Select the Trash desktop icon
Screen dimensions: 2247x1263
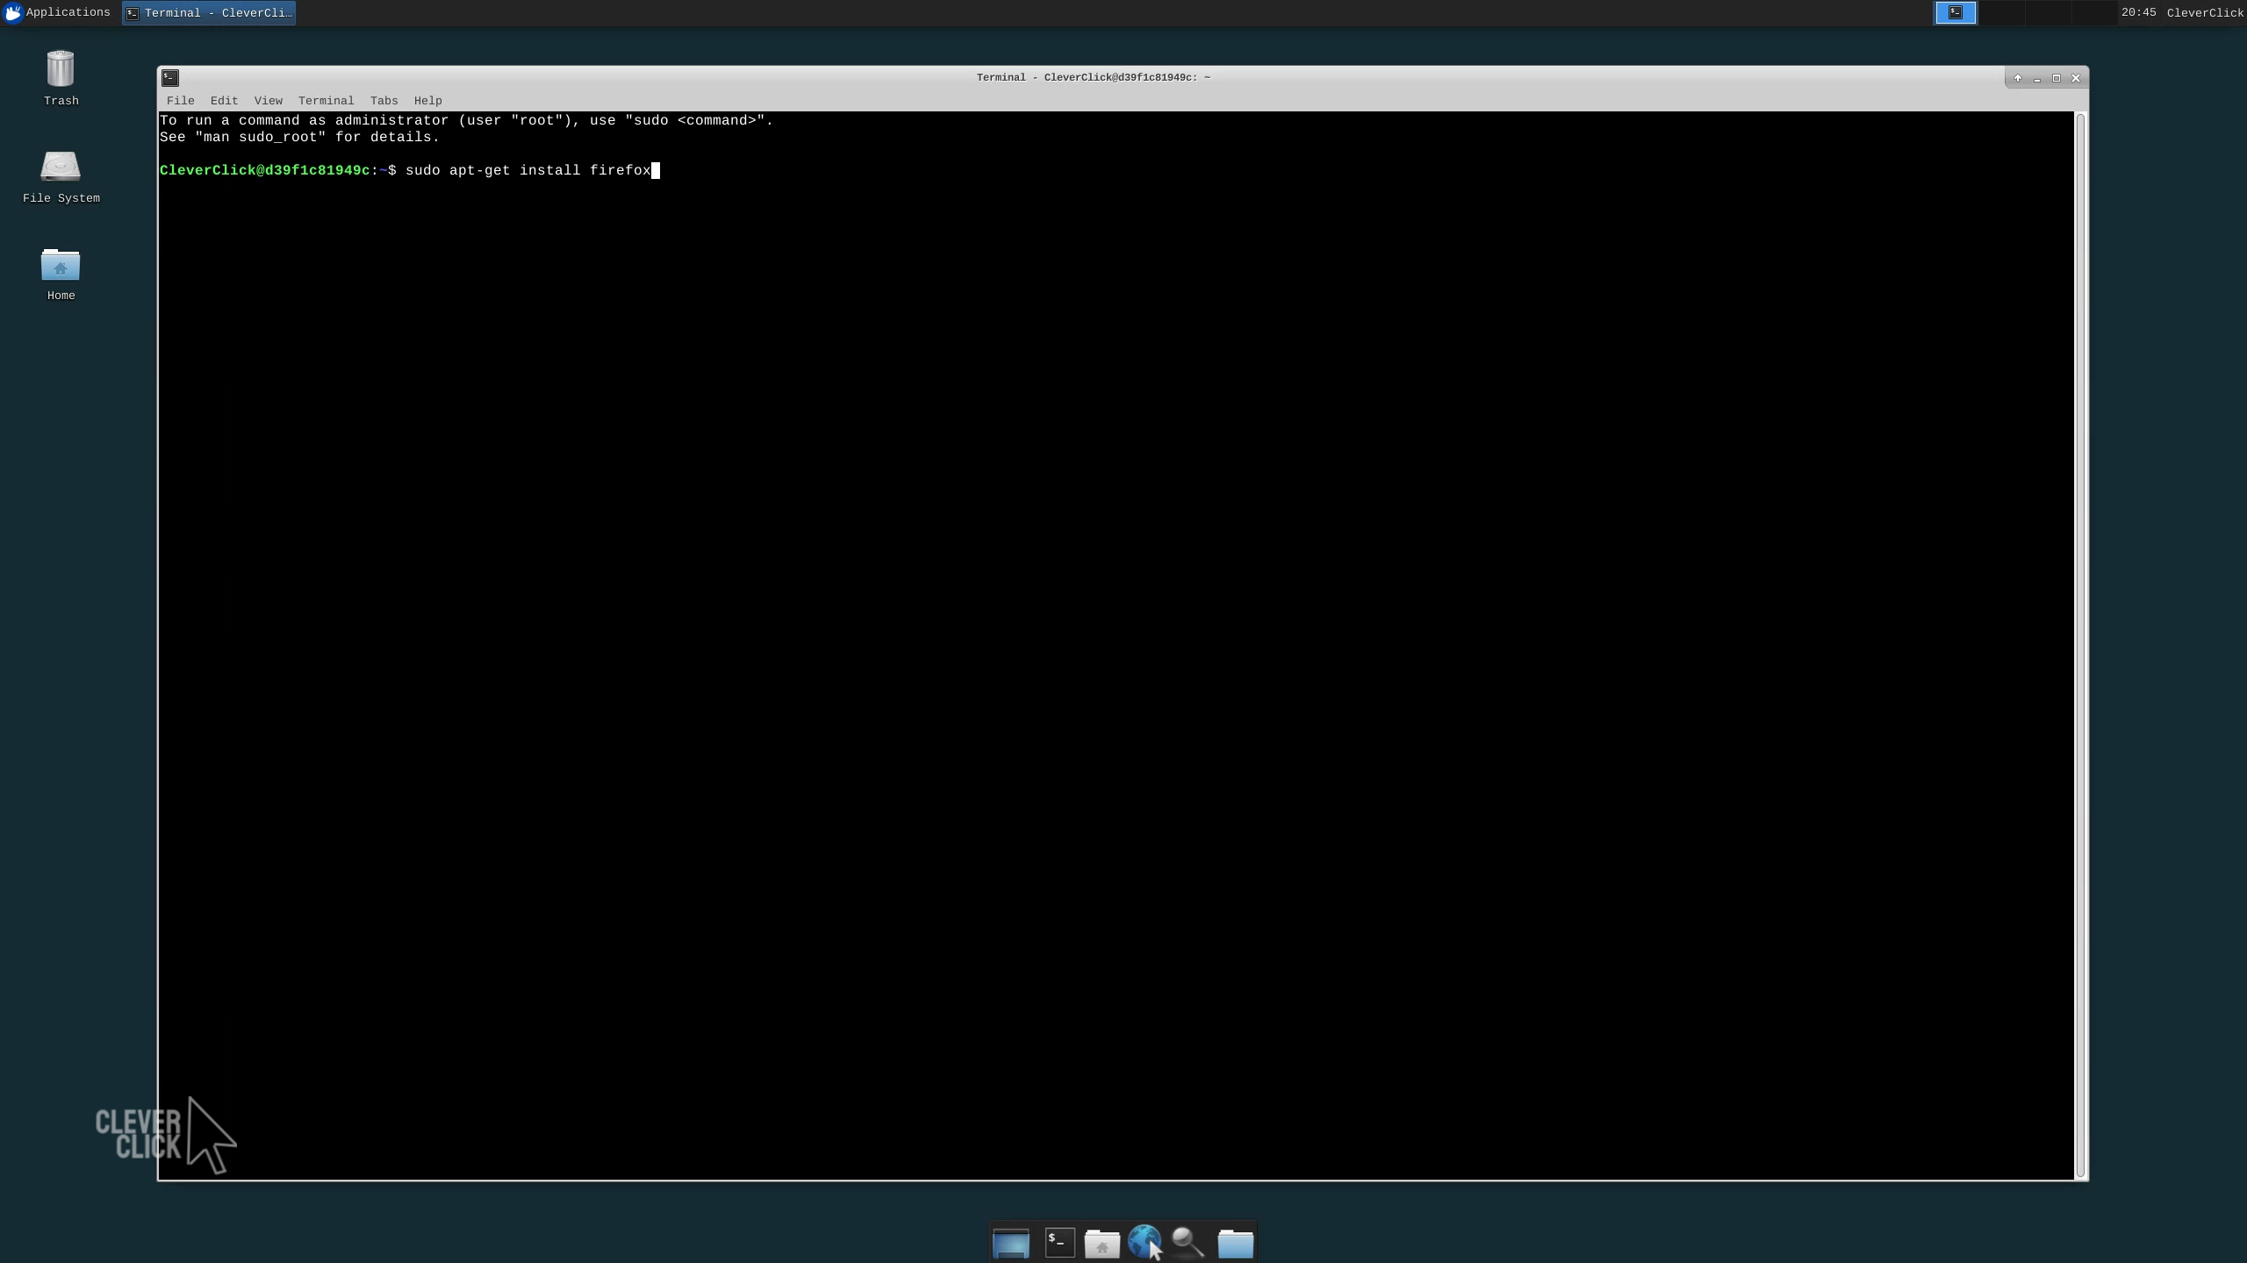click(61, 70)
